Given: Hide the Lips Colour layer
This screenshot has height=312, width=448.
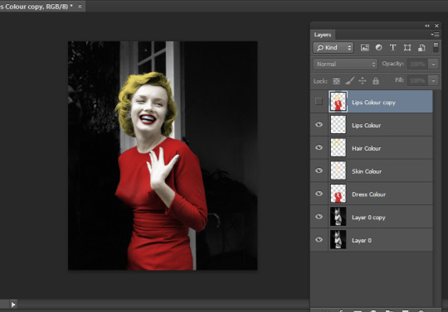Looking at the screenshot, I should coord(319,124).
